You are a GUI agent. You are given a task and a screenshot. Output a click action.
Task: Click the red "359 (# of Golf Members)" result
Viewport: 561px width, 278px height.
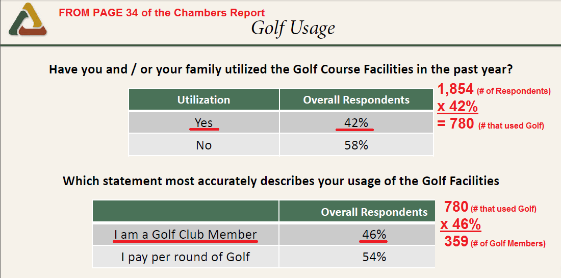(x=494, y=242)
